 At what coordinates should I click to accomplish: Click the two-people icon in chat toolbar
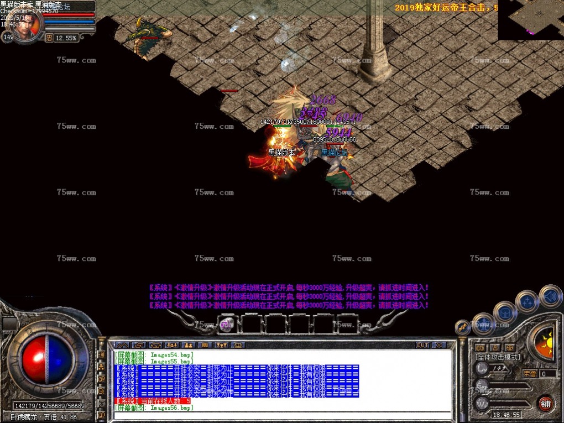(188, 345)
